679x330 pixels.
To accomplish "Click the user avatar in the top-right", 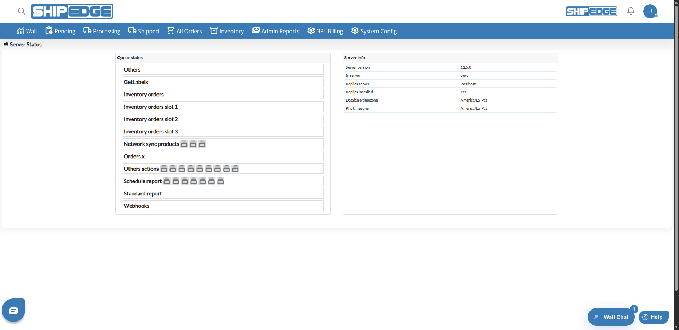I will click(650, 11).
